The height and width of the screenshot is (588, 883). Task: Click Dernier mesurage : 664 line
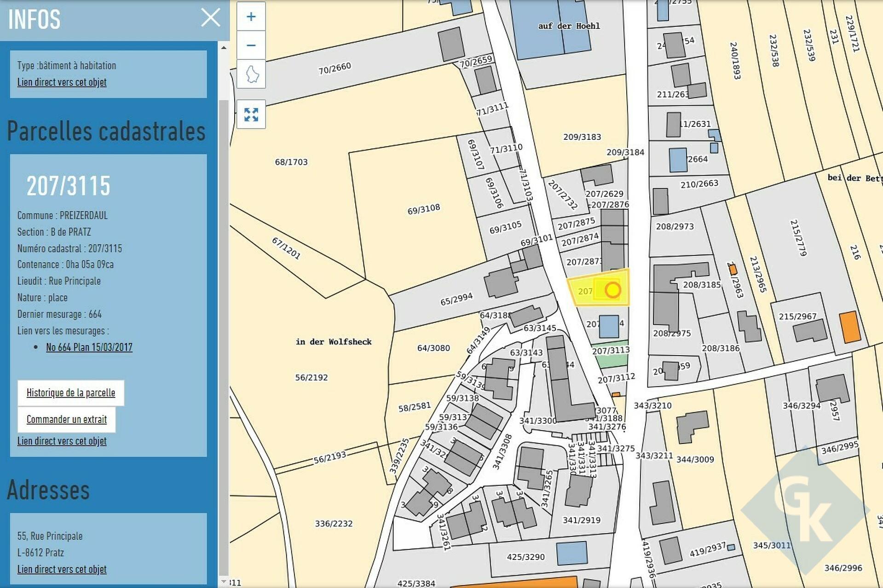coord(59,314)
